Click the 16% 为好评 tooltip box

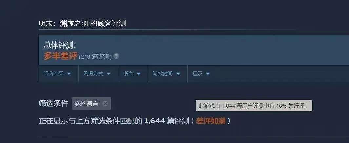pos(254,105)
